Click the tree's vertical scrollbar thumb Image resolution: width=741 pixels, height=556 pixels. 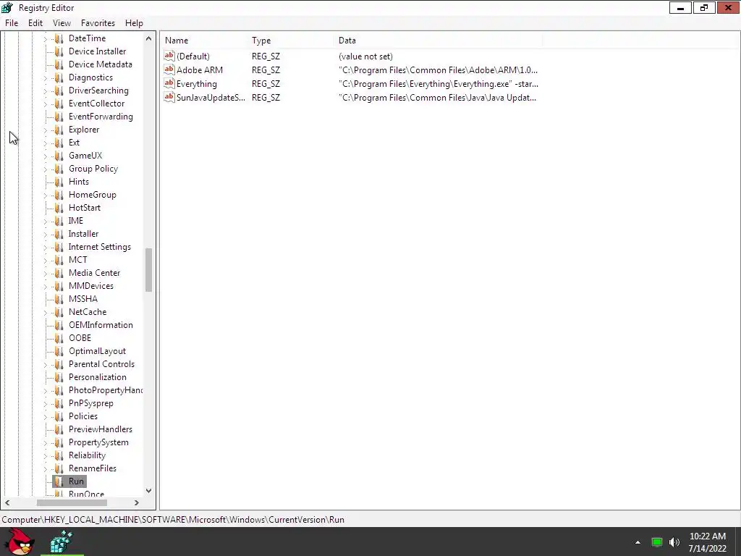tap(148, 270)
